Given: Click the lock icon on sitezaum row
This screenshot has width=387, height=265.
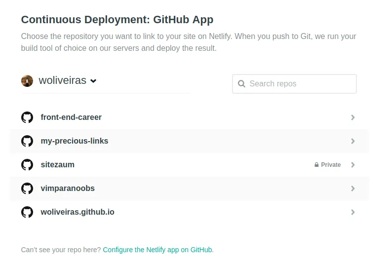Looking at the screenshot, I should [316, 165].
